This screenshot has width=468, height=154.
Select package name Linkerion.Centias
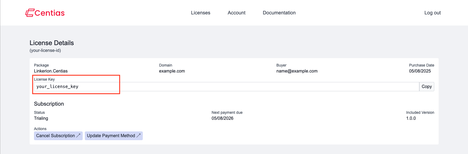pos(51,71)
